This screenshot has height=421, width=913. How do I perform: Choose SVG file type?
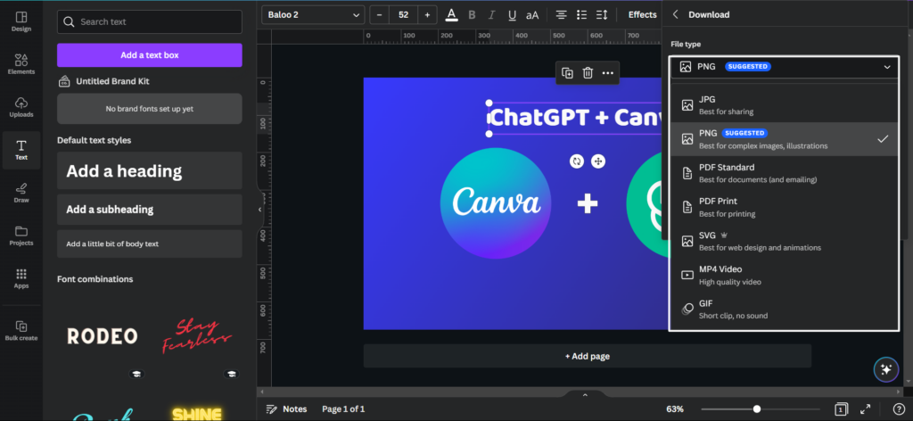pyautogui.click(x=784, y=241)
